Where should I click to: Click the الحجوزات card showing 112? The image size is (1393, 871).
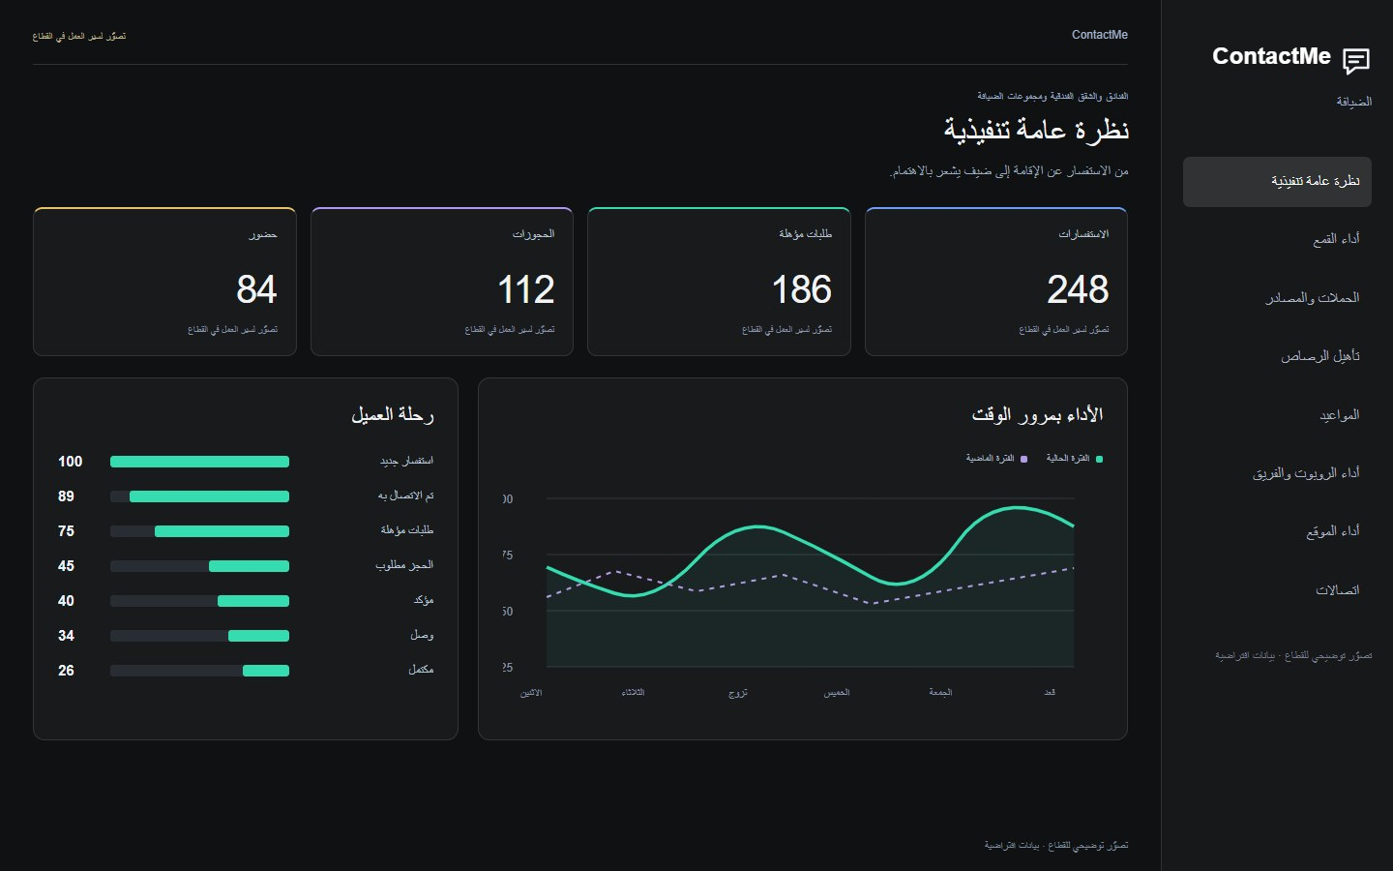442,282
